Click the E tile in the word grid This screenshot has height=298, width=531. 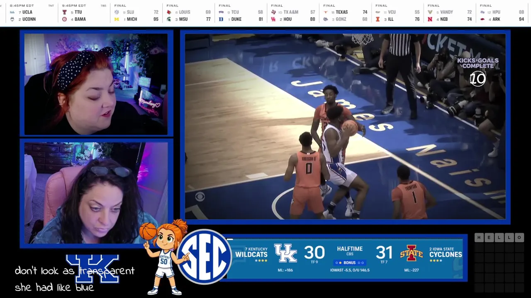[x=489, y=237]
